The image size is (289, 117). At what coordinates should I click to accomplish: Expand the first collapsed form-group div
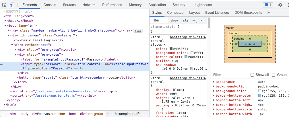point(15,50)
